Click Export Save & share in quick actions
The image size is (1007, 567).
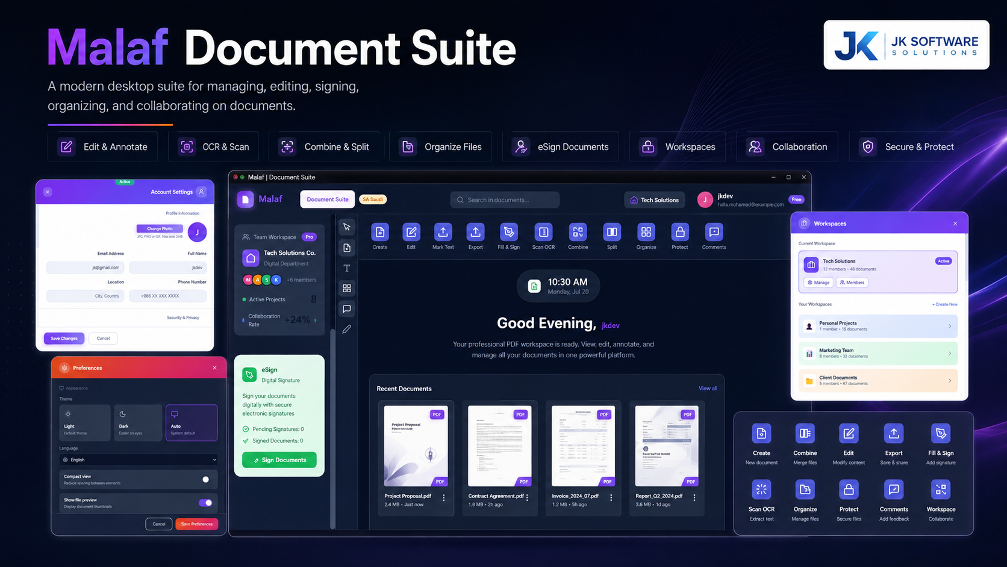click(894, 445)
